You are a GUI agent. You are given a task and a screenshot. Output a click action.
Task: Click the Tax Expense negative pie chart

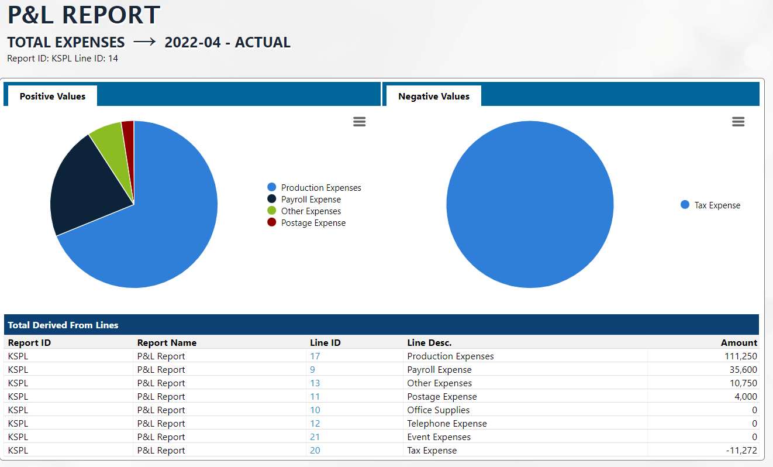(x=530, y=205)
